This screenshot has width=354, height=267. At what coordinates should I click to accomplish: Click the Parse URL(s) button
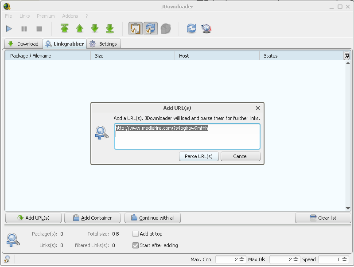point(198,156)
